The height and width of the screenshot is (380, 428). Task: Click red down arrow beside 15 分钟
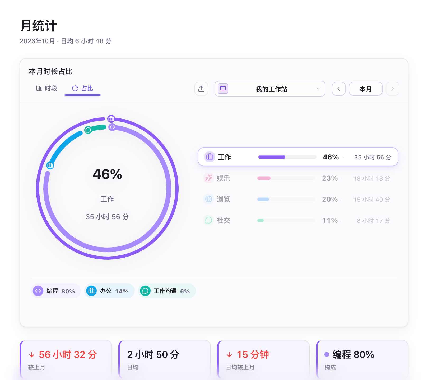coord(229,355)
